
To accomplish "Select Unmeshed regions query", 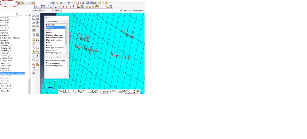I will point(53,63).
